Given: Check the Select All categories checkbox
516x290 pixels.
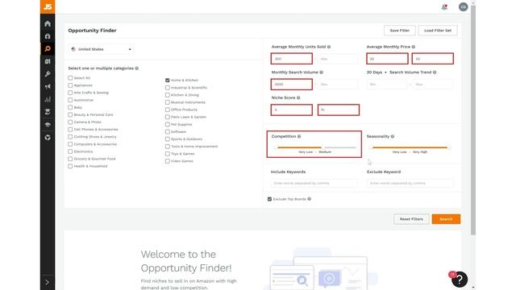Looking at the screenshot, I should (x=70, y=78).
